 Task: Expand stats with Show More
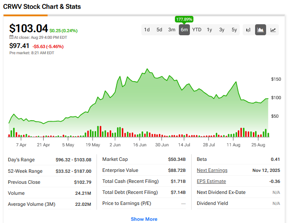pyautogui.click(x=144, y=219)
